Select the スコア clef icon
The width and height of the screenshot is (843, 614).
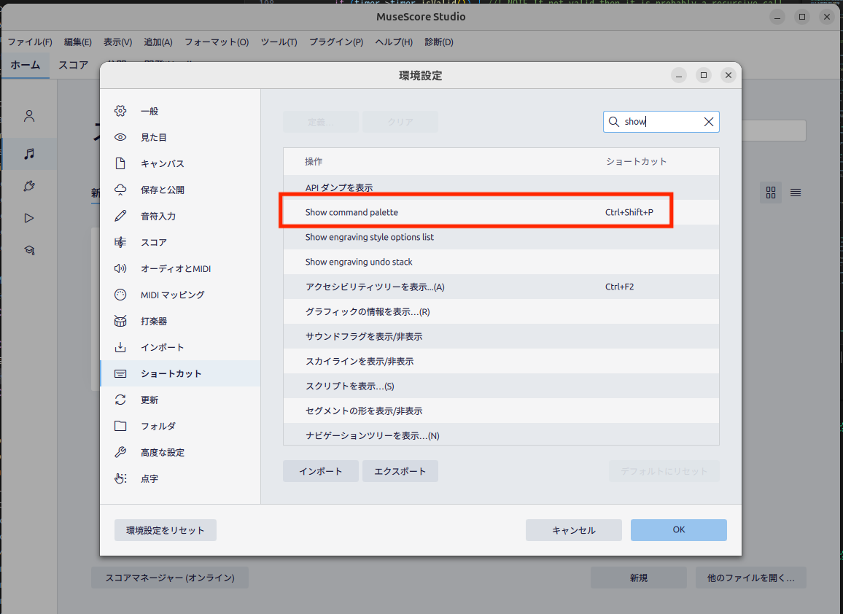point(120,242)
